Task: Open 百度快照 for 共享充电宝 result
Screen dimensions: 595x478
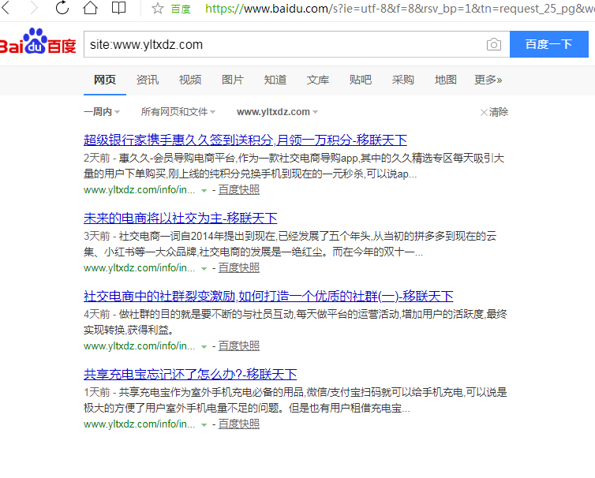Action: coord(238,424)
